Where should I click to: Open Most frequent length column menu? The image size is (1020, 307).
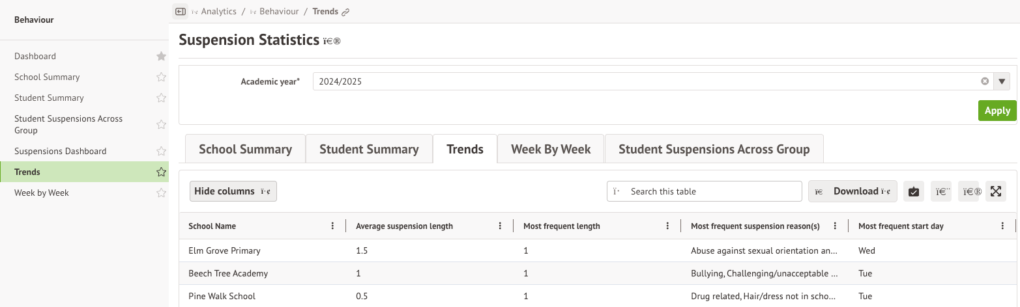click(x=667, y=226)
